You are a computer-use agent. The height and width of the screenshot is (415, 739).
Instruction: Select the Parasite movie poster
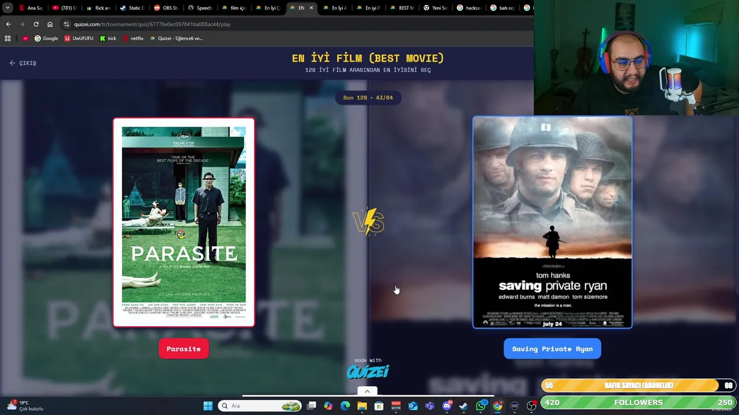coord(184,222)
